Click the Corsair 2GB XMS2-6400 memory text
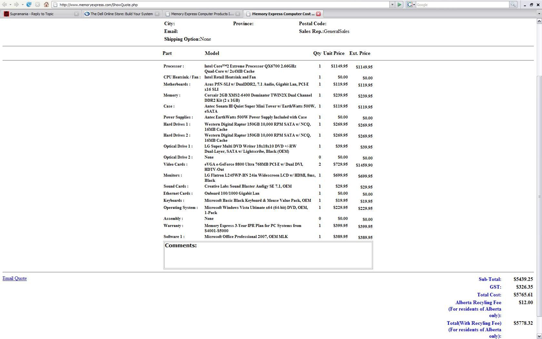The width and height of the screenshot is (542, 339). click(x=258, y=98)
